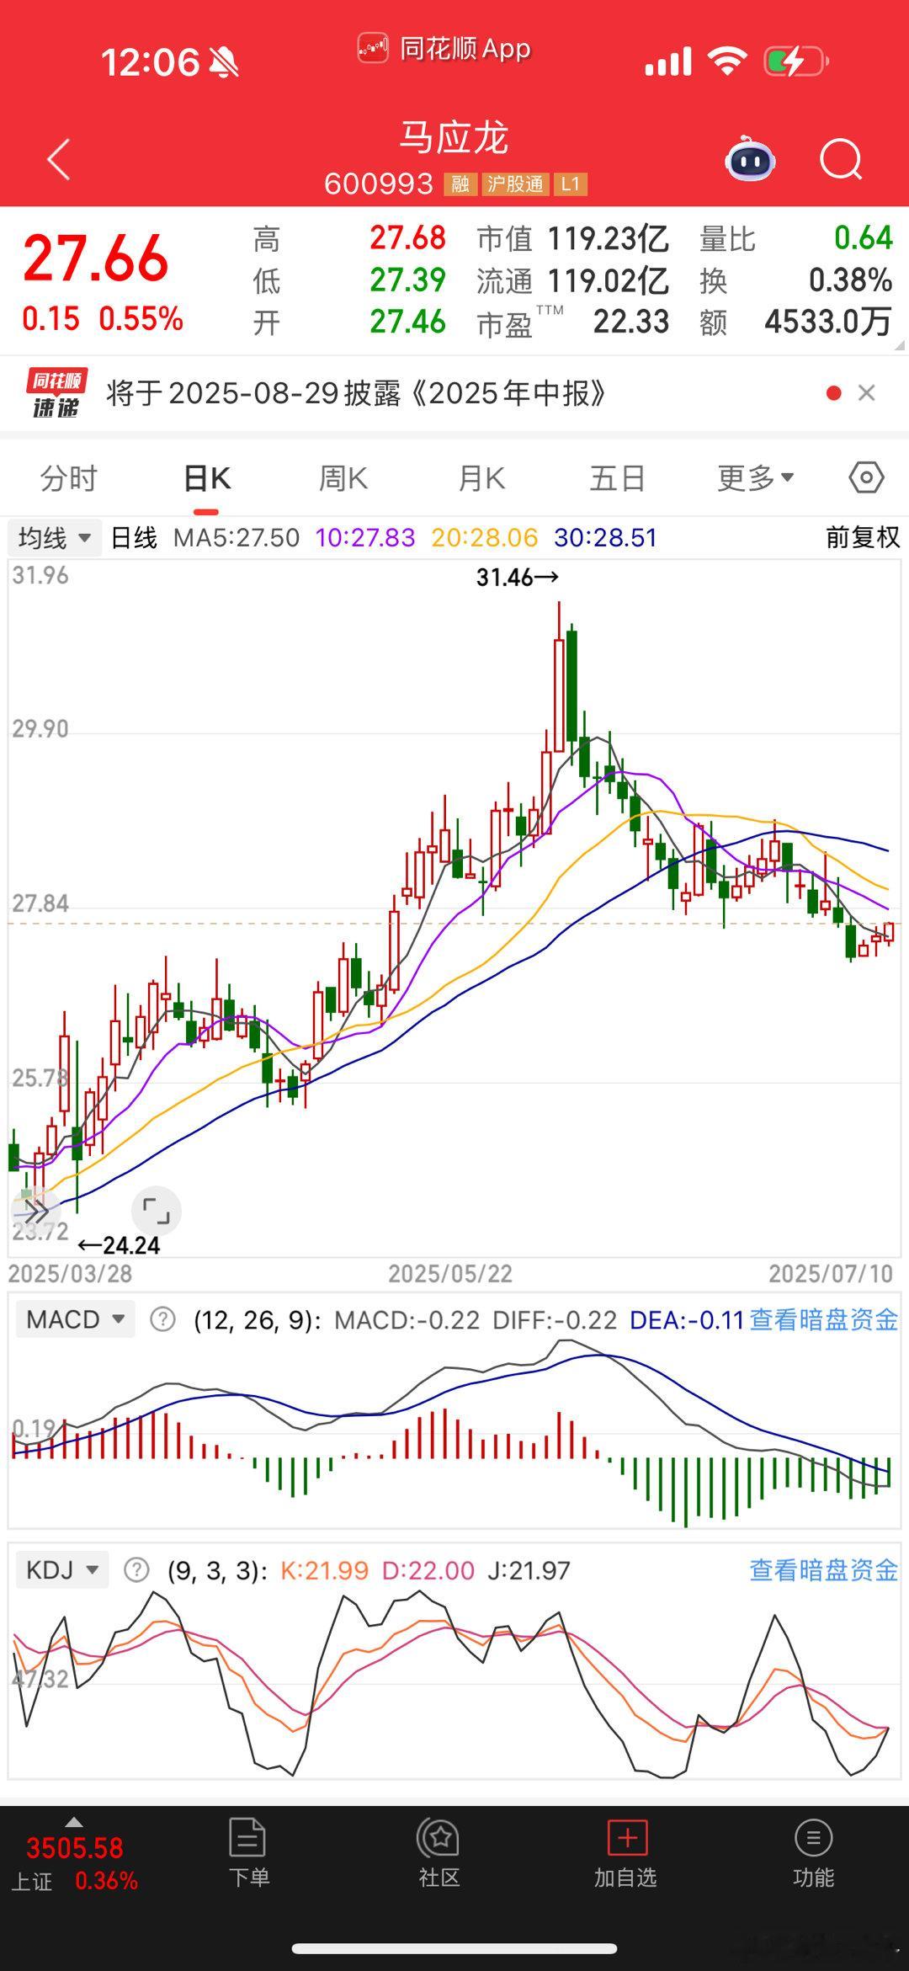Viewport: 909px width, 1971px height.
Task: Expand the 均线 indicator dropdown
Action: pos(55,537)
